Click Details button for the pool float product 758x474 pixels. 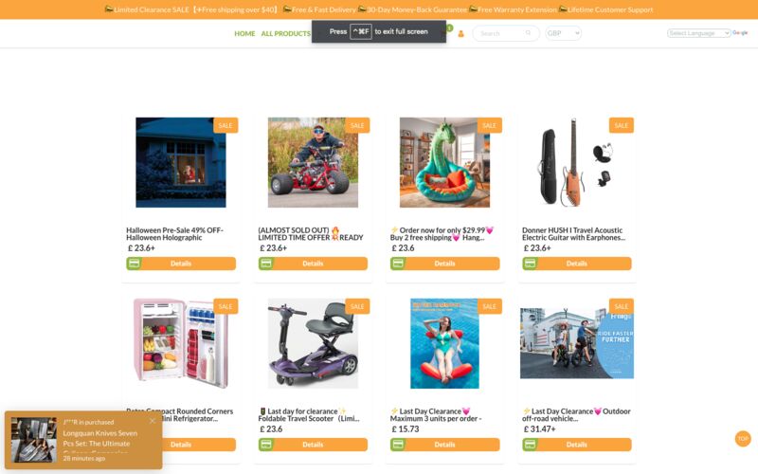pos(444,445)
